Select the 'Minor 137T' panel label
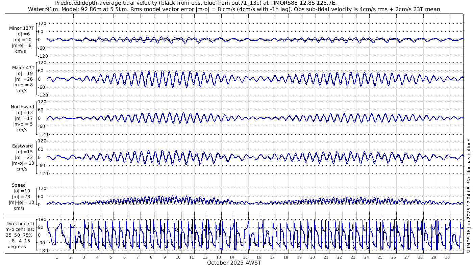473x270 pixels. pos(22,28)
